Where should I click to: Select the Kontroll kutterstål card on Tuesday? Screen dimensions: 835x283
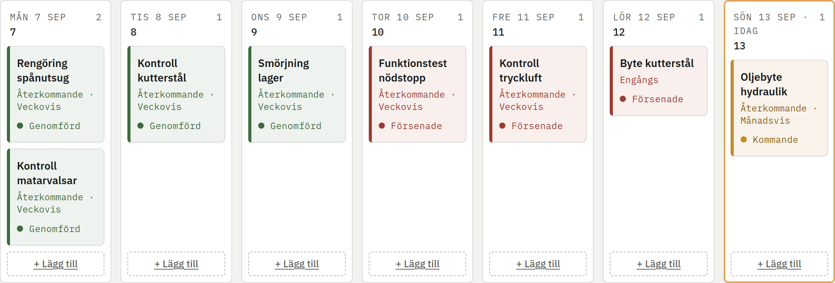click(x=176, y=94)
